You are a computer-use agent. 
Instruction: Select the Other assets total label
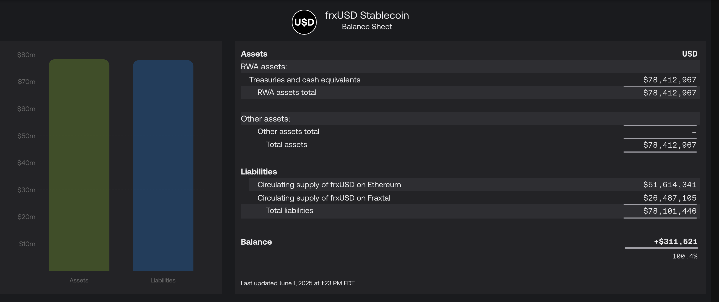pos(288,131)
